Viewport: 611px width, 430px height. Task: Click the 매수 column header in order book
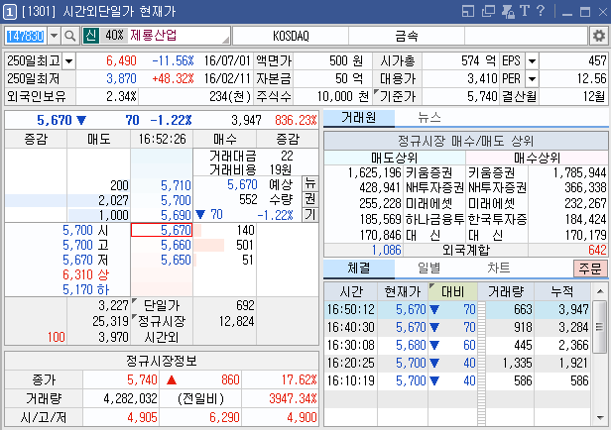(225, 140)
